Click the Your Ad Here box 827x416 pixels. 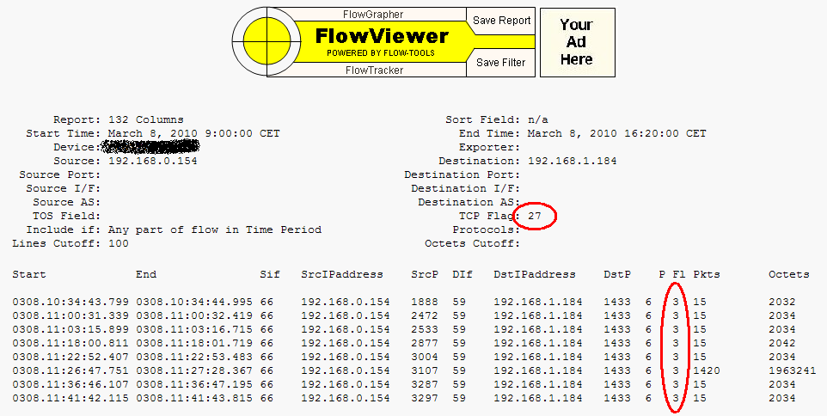click(x=577, y=42)
